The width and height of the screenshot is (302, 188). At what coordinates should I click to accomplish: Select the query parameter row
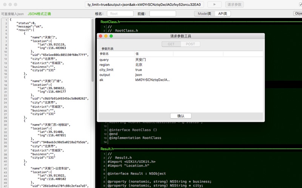pyautogui.click(x=181, y=60)
